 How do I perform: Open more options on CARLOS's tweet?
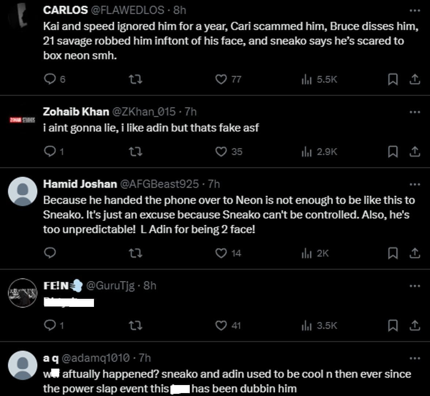[415, 10]
